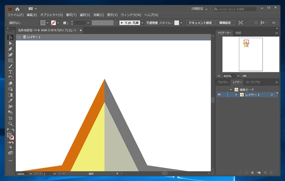Select the Paintbrush tool
Screen dimensions: 285x181
coord(10,66)
